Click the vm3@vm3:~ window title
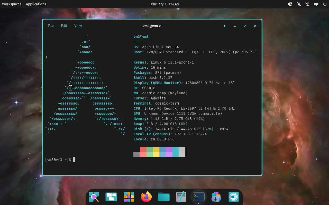The height and width of the screenshot is (205, 329). (x=153, y=26)
